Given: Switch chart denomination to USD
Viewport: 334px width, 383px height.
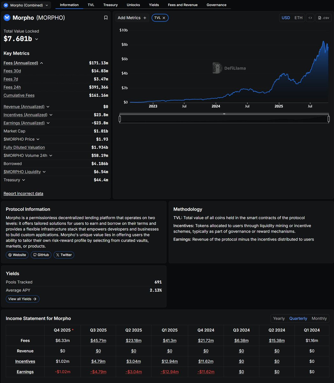Looking at the screenshot, I should (286, 18).
